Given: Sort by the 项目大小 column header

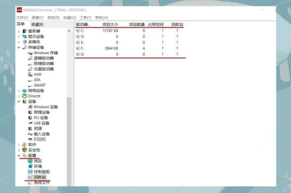Looking at the screenshot, I should [x=110, y=24].
